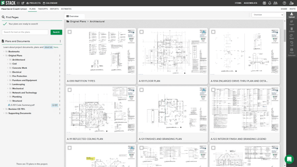The height and width of the screenshot is (167, 297).
Task: Click the 'here' link about sheet ids
Action: coord(56,47)
